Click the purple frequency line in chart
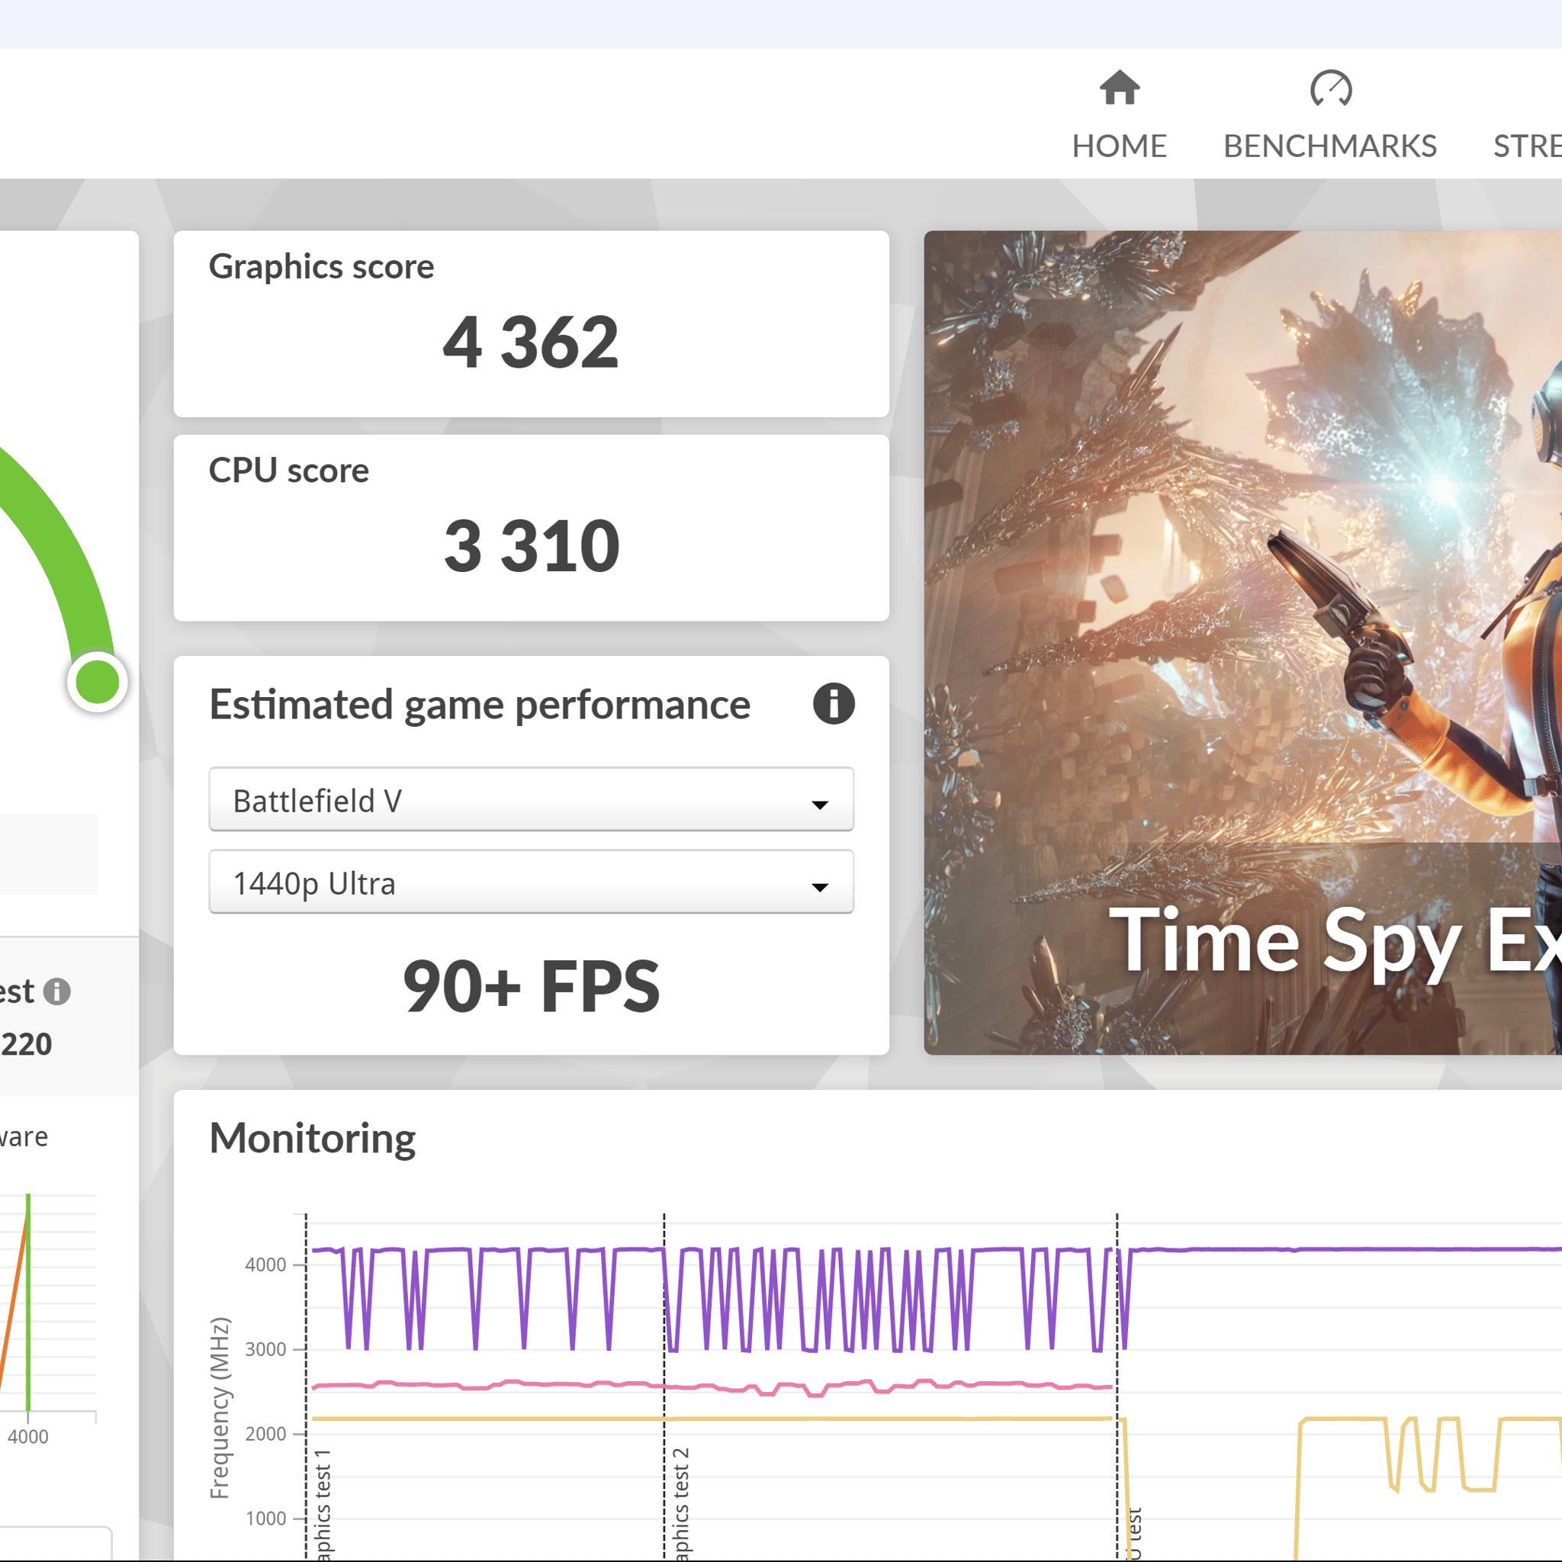 tap(1342, 1250)
